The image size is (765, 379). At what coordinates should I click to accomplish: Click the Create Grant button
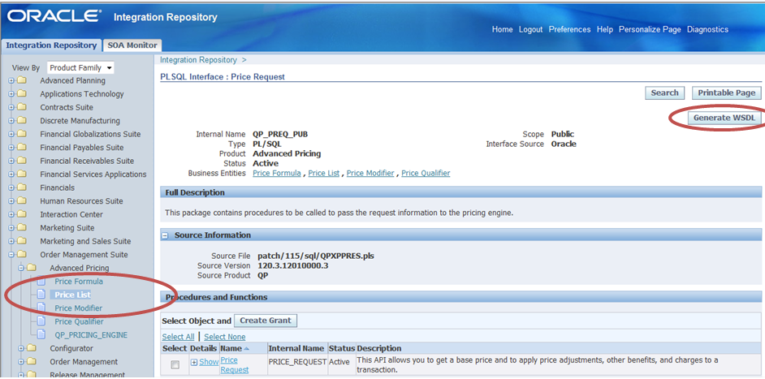(266, 321)
